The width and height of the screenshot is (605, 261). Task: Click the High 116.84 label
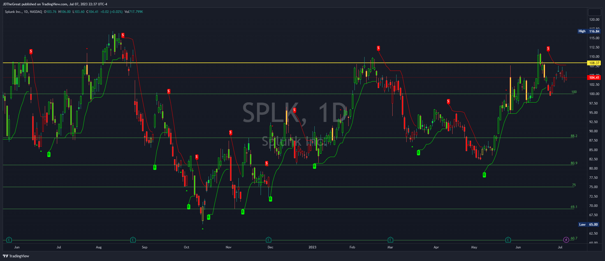tap(589, 31)
